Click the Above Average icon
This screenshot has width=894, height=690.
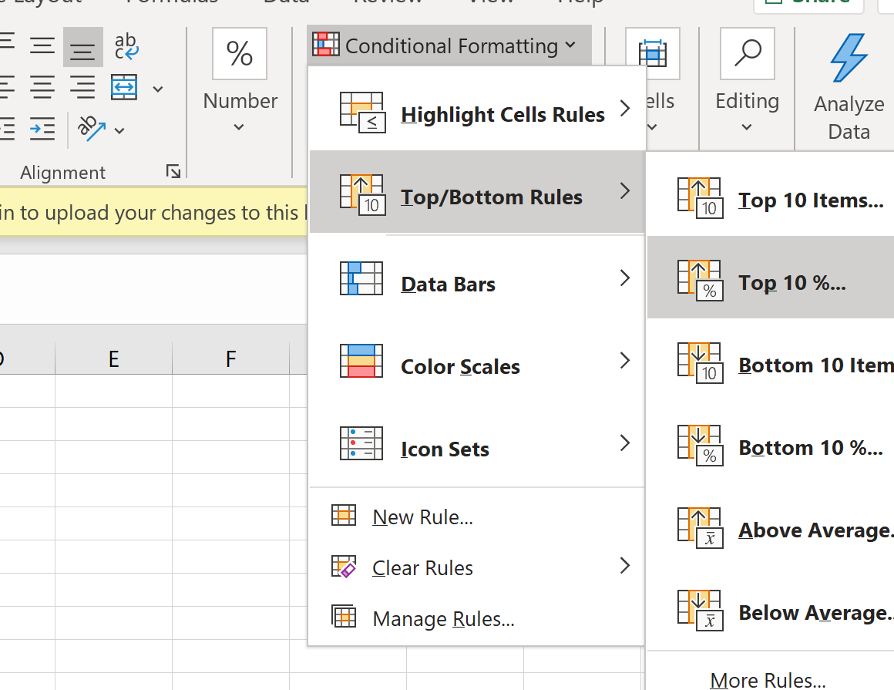[x=700, y=527]
